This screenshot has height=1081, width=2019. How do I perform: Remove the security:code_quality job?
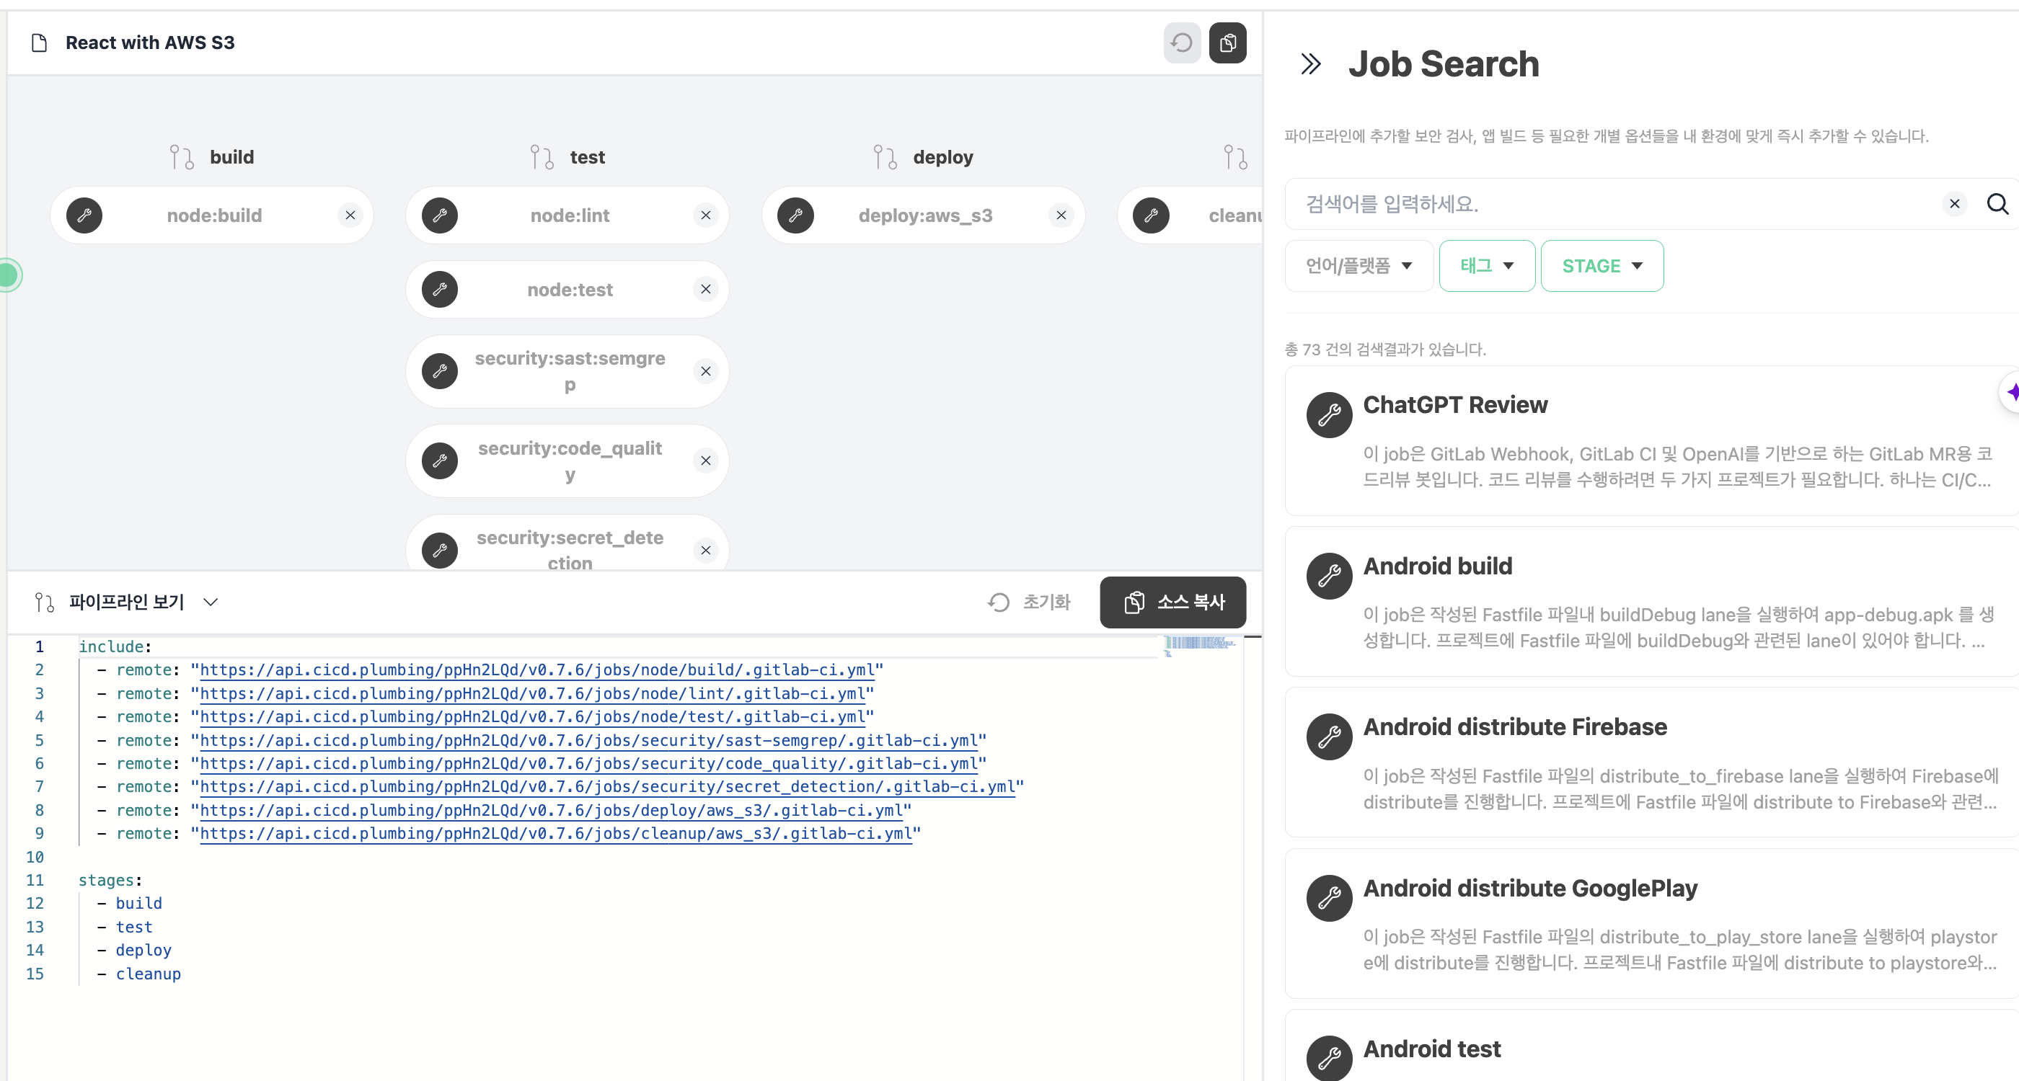[x=705, y=461]
